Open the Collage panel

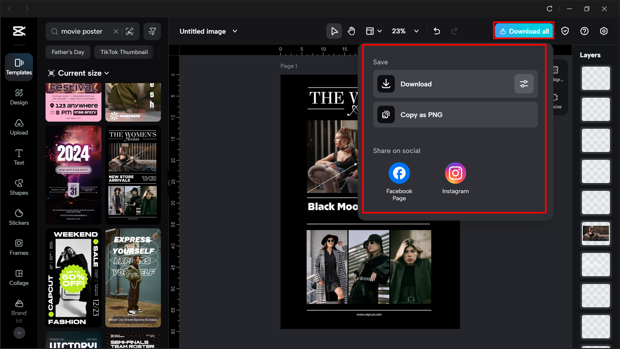click(x=19, y=278)
